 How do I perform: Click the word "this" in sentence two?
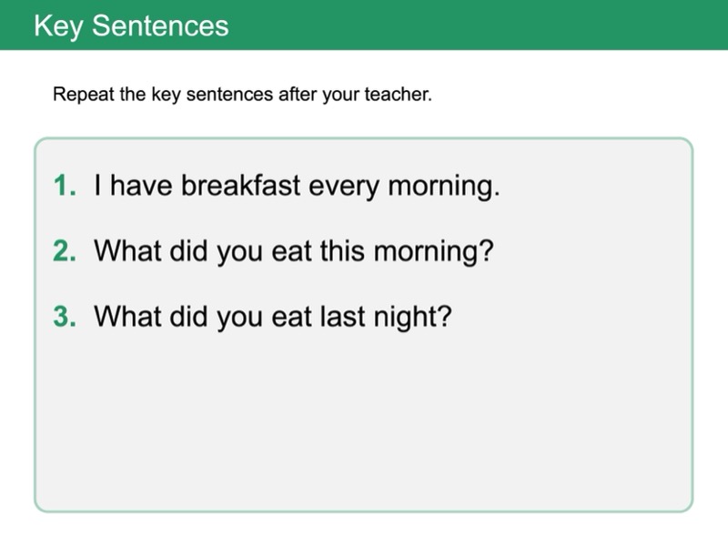click(x=341, y=250)
